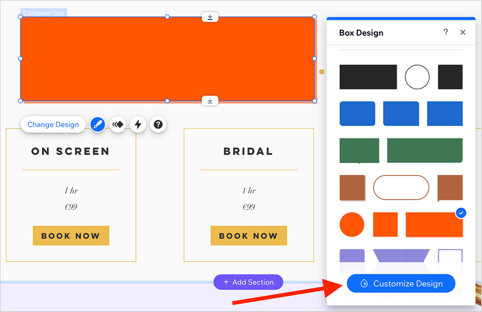The height and width of the screenshot is (312, 482).
Task: Select the wide black rectangle design
Action: tap(368, 77)
